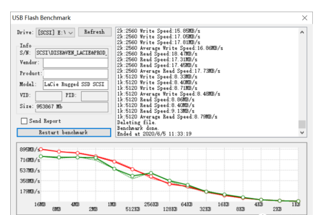Open the Drive selection dropdown
Screen dimensions: 317x215
[x=55, y=33]
